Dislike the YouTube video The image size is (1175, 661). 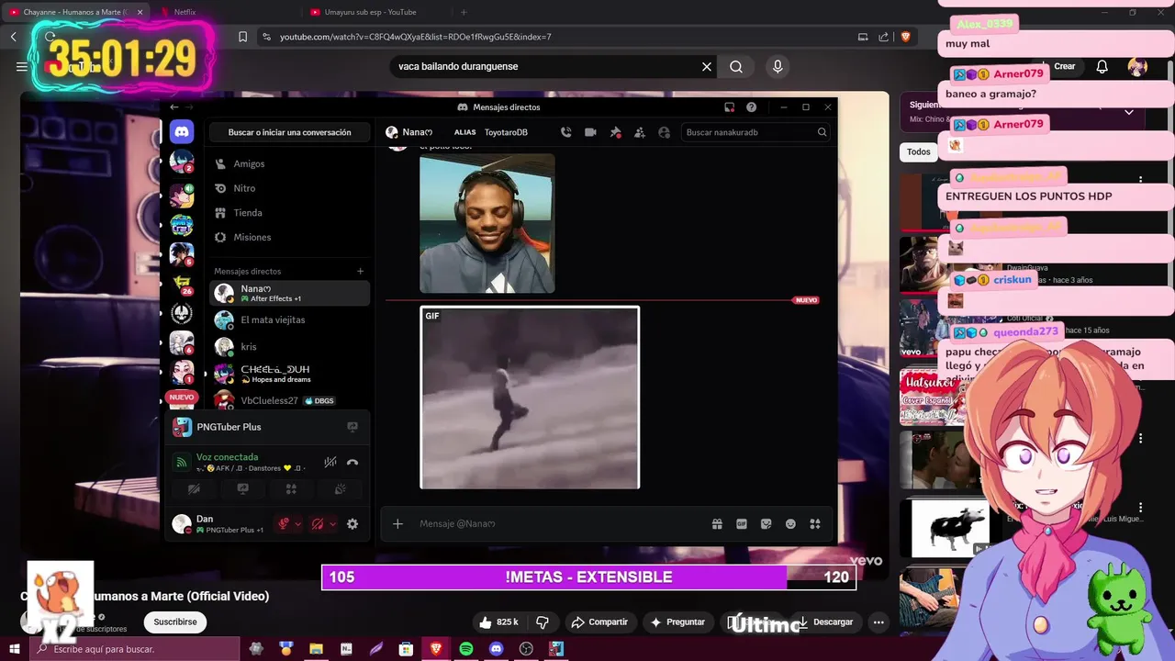coord(543,622)
